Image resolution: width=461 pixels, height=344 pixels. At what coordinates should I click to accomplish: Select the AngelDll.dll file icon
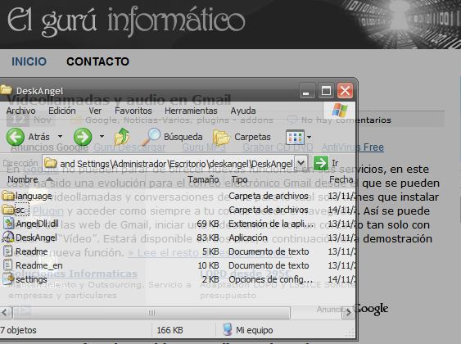[8, 224]
